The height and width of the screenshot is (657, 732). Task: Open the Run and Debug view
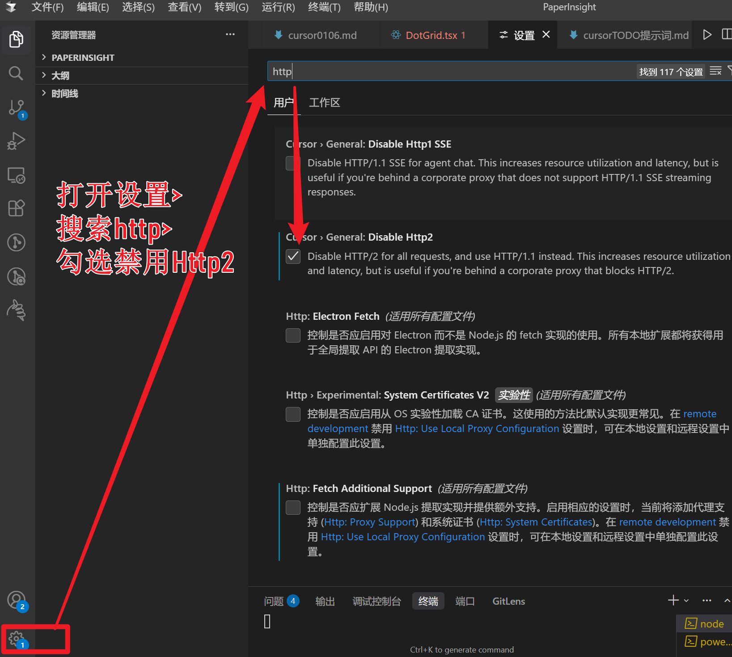coord(16,140)
